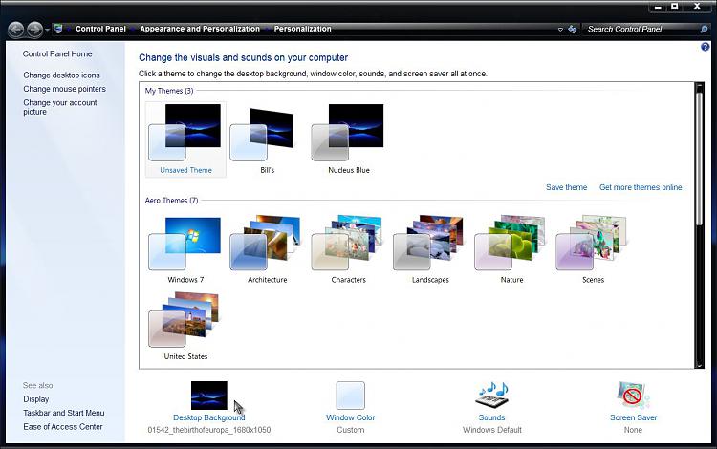Open Help with the blue question mark icon
Image resolution: width=717 pixels, height=449 pixels.
tap(705, 47)
